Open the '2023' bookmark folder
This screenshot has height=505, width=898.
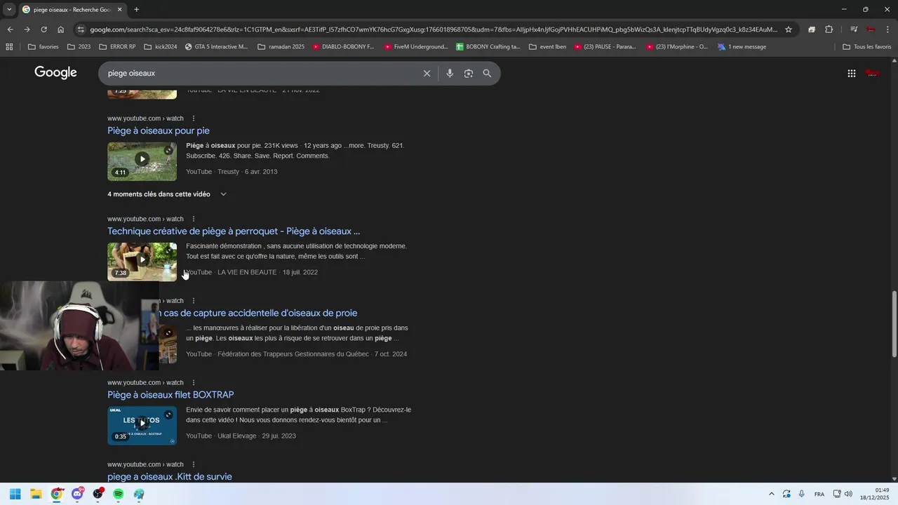[79, 47]
